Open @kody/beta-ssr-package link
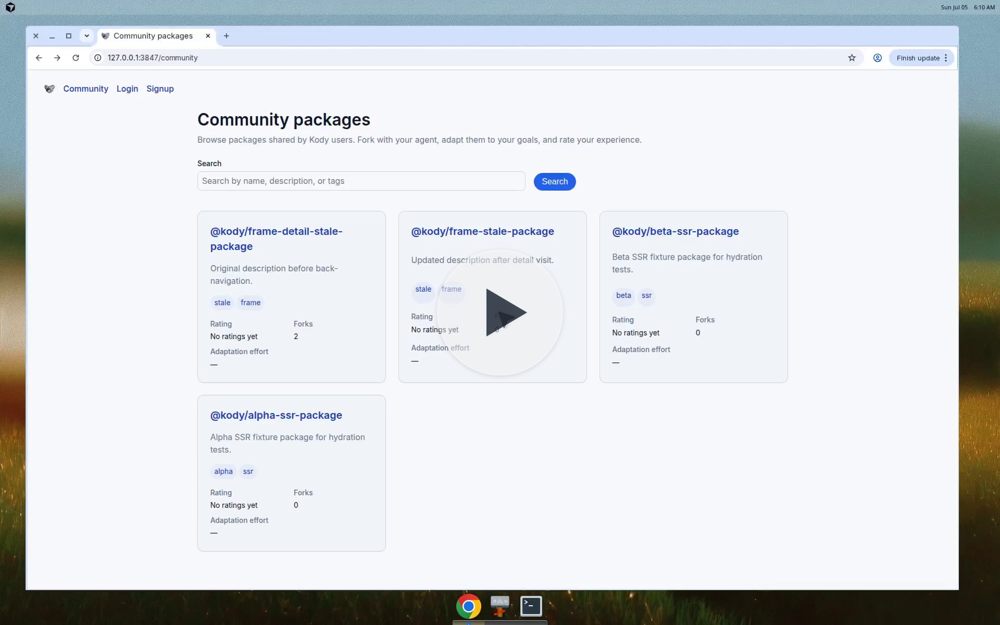The height and width of the screenshot is (625, 1000). (675, 231)
